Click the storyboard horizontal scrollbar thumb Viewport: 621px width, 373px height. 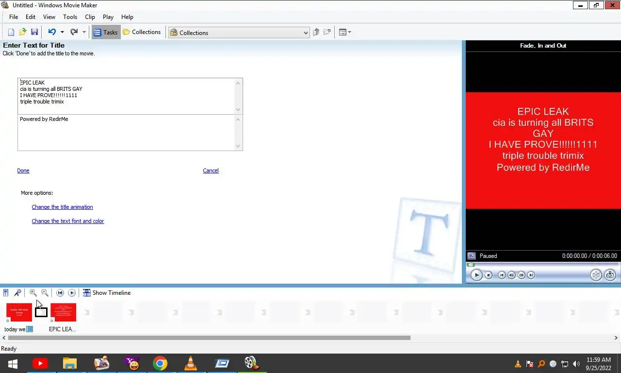pyautogui.click(x=209, y=338)
